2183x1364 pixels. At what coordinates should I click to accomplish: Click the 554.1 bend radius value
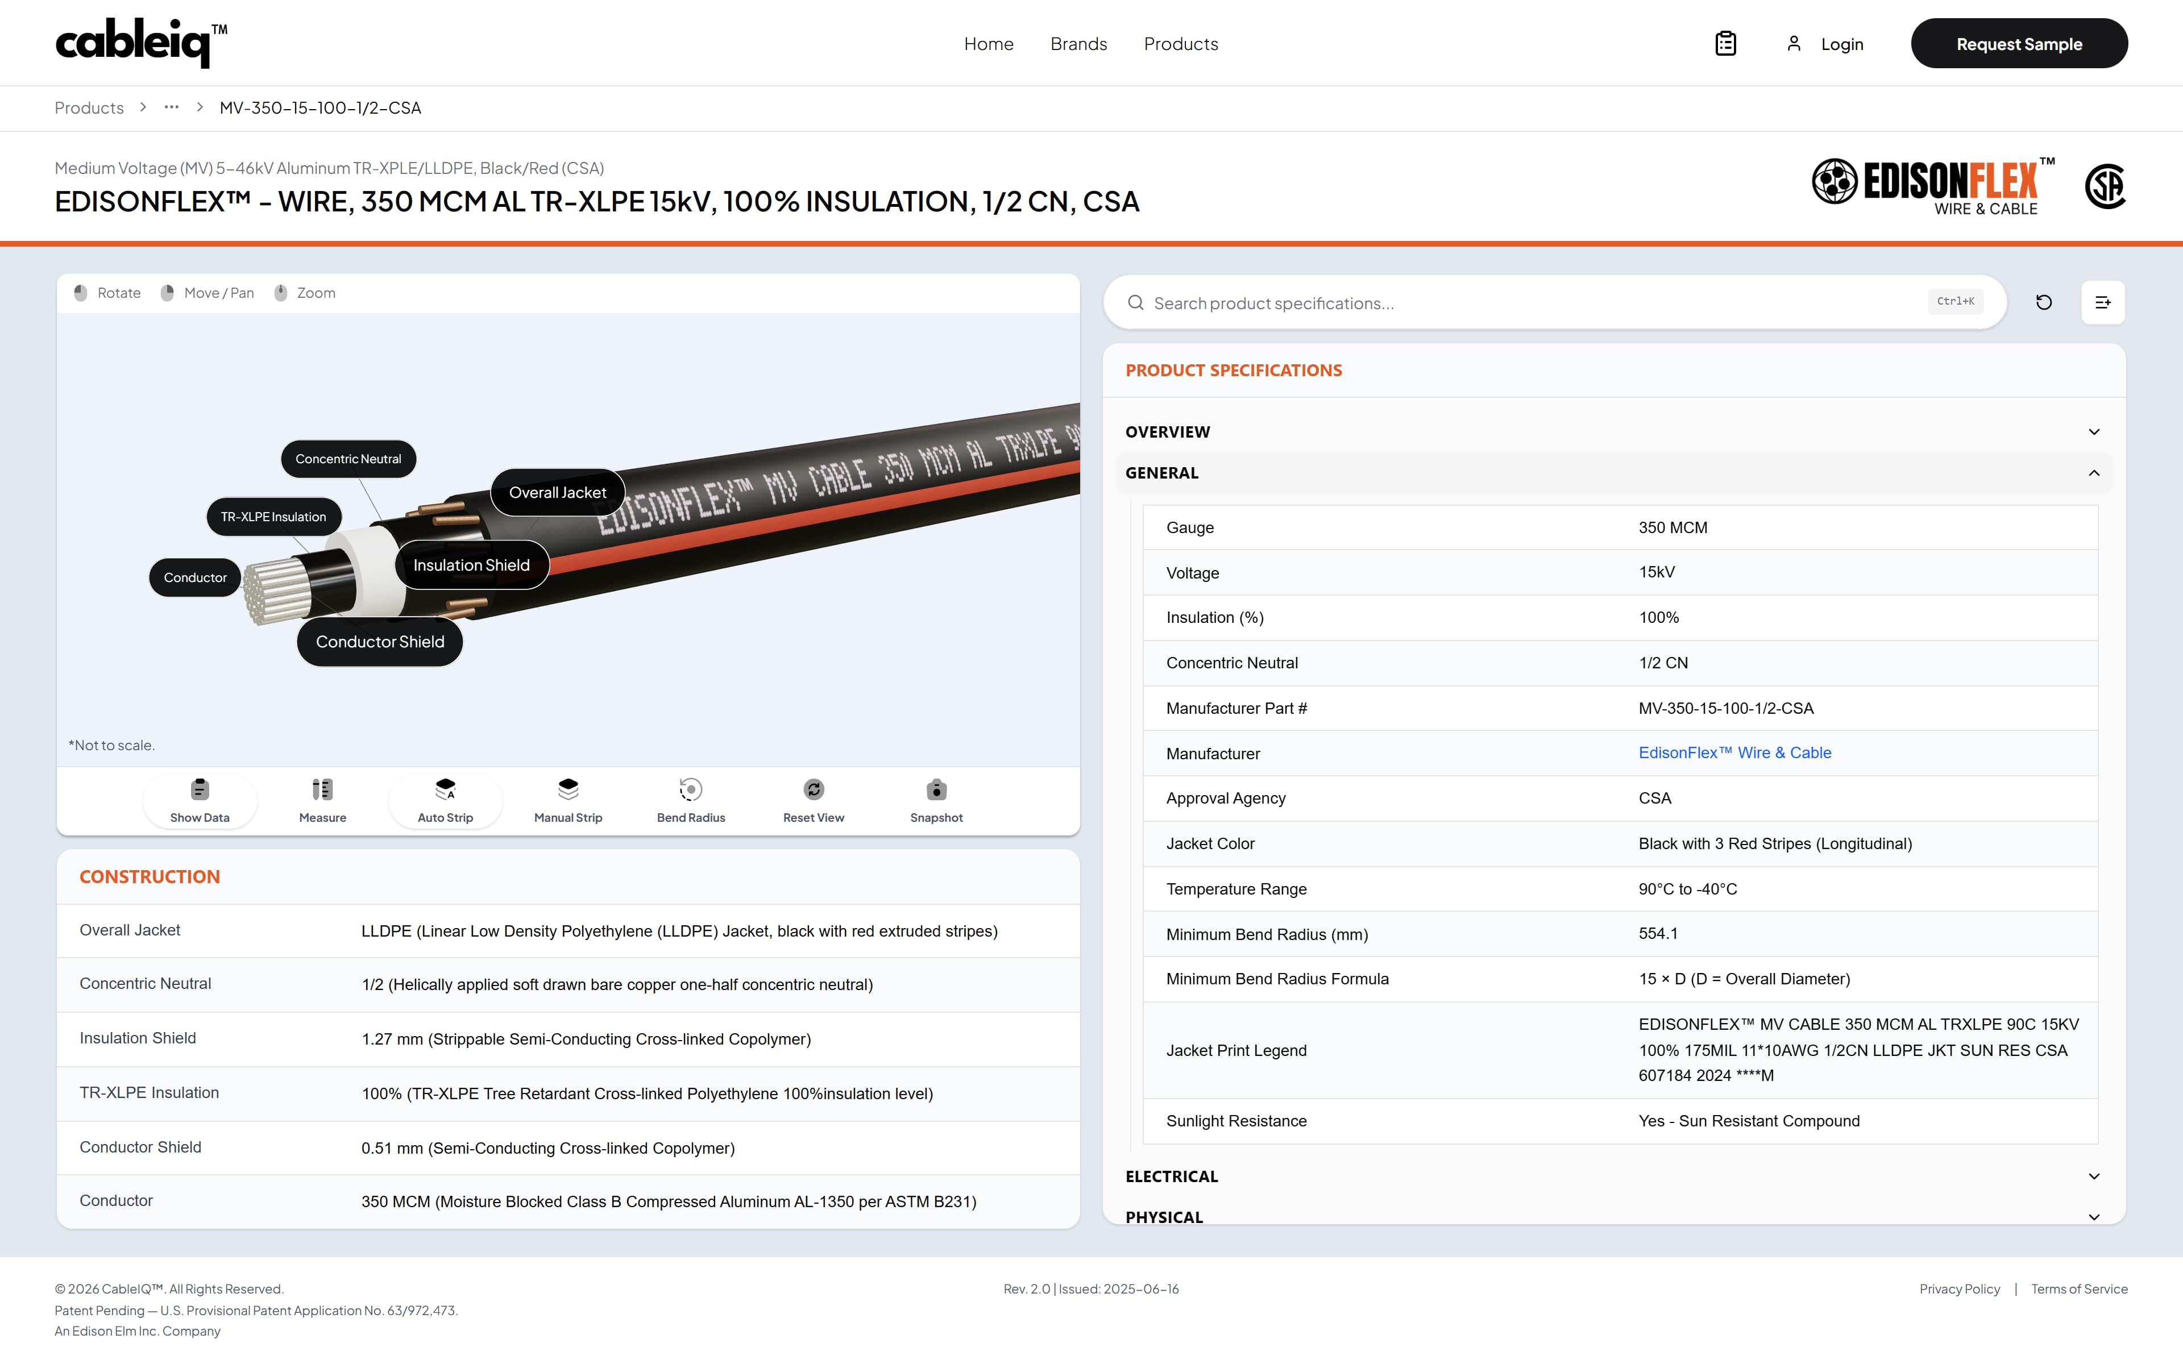point(1658,934)
